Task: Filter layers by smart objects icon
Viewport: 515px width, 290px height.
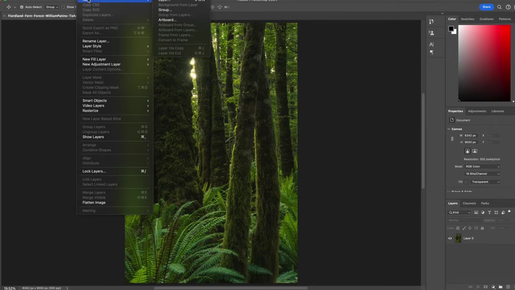Action: point(503,212)
